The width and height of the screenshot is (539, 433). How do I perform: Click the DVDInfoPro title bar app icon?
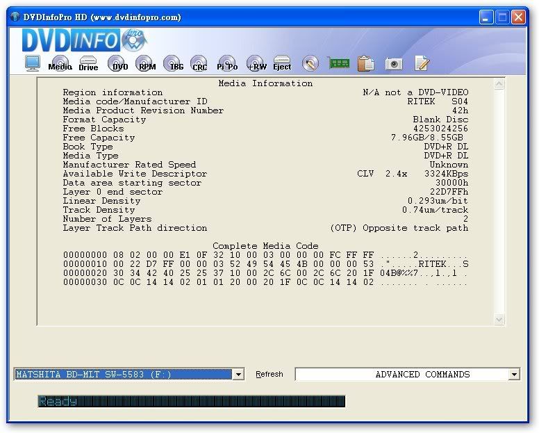click(x=15, y=17)
